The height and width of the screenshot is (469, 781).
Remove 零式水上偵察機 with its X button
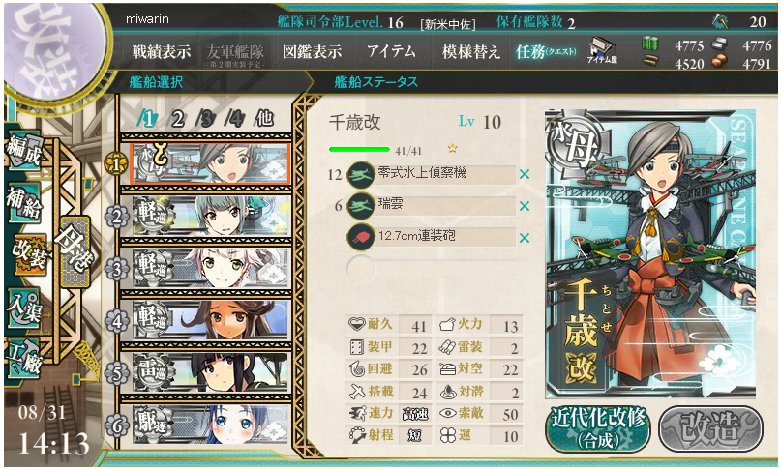524,175
